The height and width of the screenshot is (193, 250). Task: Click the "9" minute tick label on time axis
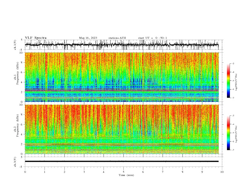tap(202, 172)
